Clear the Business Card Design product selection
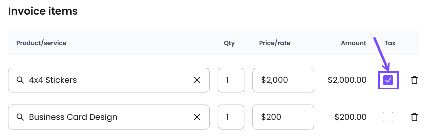Image resolution: width=434 pixels, height=136 pixels. (197, 117)
